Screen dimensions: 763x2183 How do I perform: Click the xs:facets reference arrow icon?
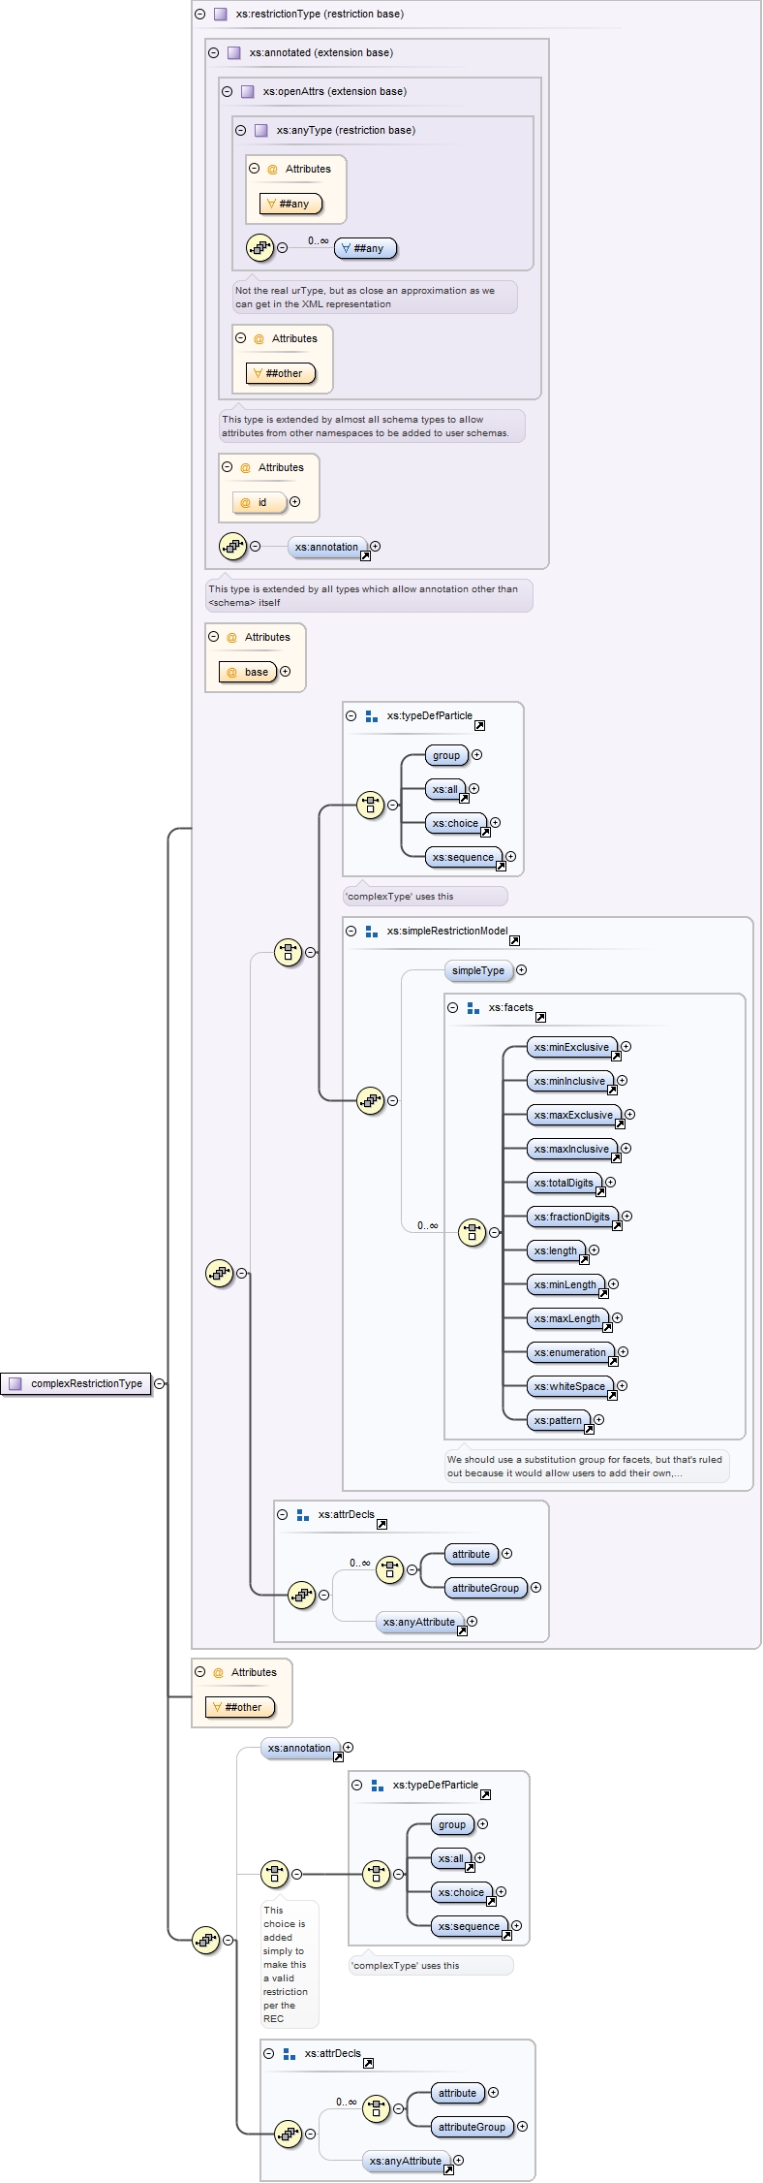click(540, 1017)
